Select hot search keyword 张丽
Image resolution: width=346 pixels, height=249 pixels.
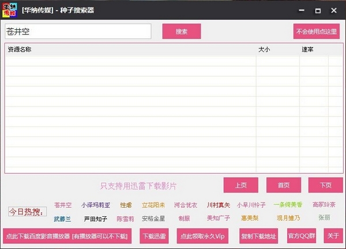[324, 218]
